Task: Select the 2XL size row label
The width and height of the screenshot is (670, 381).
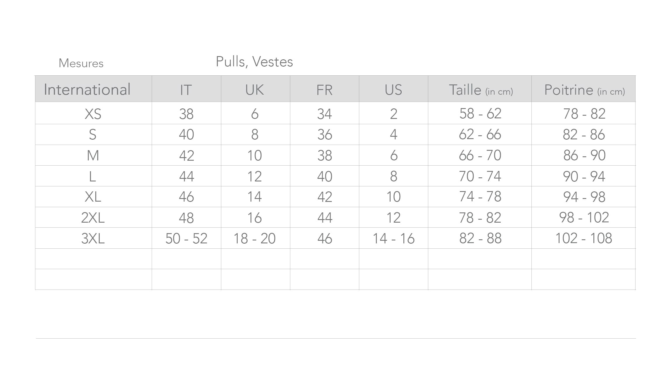Action: click(93, 218)
